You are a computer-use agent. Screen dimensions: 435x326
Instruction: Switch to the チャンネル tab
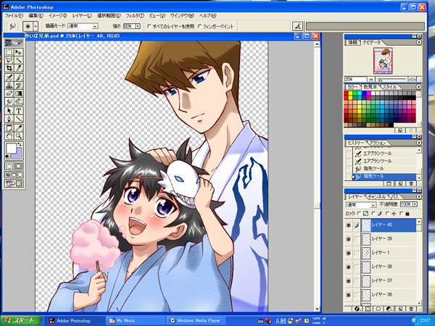click(x=376, y=196)
